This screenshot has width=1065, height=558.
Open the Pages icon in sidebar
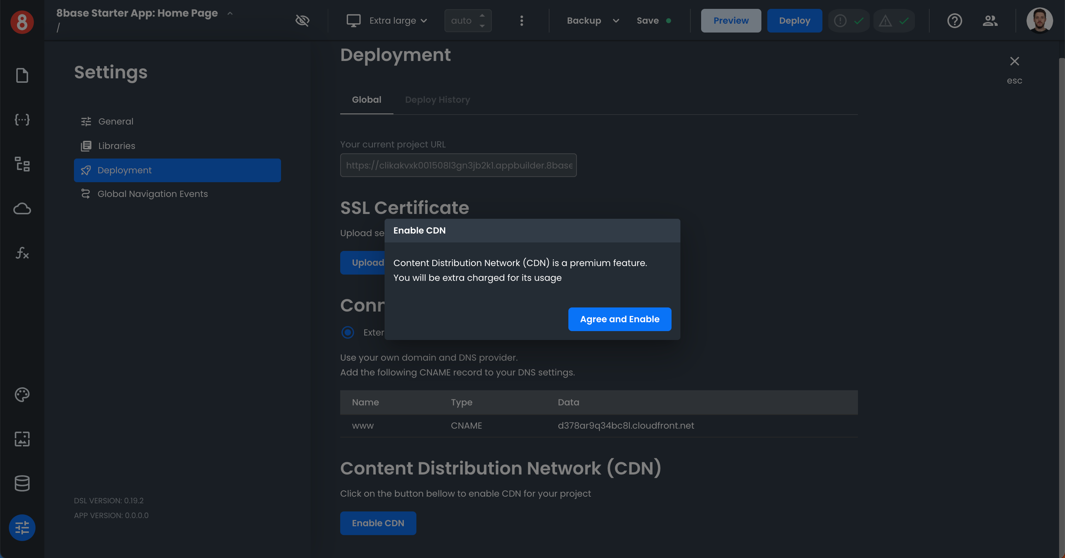pos(22,76)
